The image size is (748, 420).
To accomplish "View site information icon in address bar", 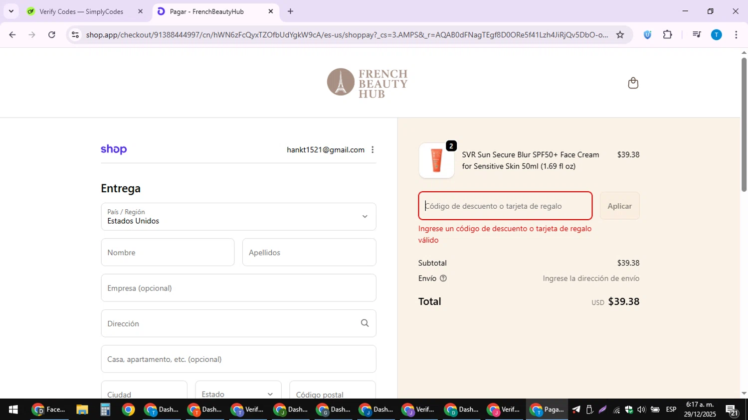I will 75,35.
